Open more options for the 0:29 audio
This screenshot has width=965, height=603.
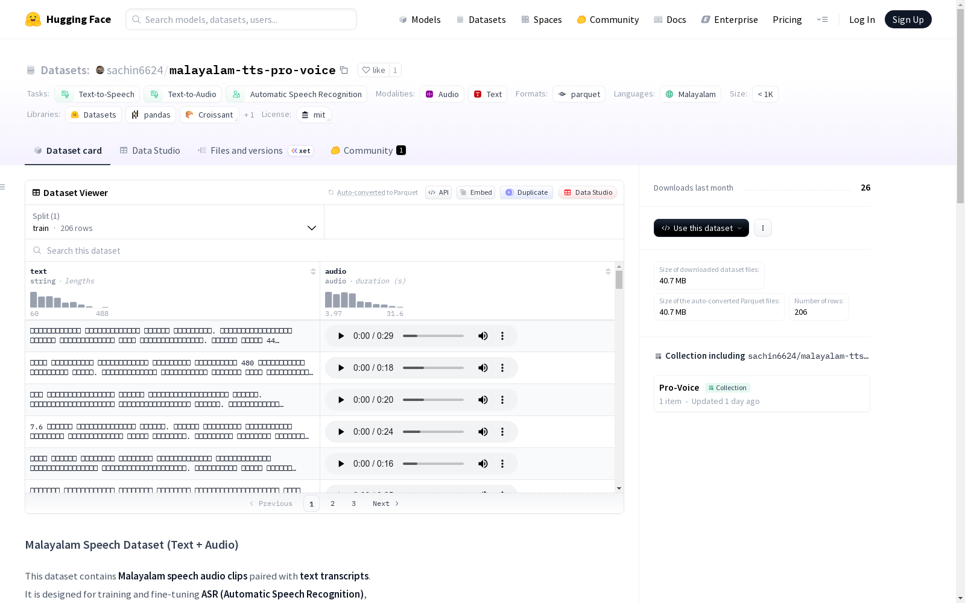pyautogui.click(x=502, y=336)
